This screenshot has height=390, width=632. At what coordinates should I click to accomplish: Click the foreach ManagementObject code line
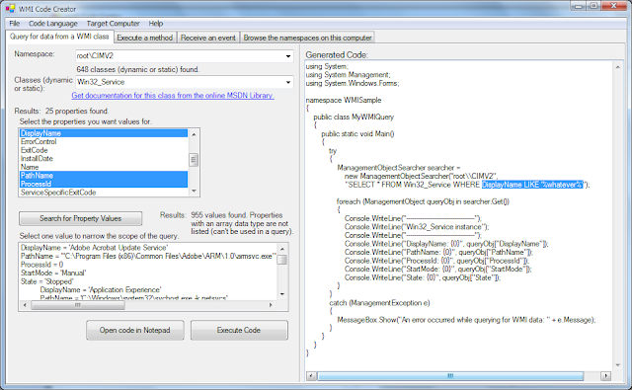click(423, 201)
